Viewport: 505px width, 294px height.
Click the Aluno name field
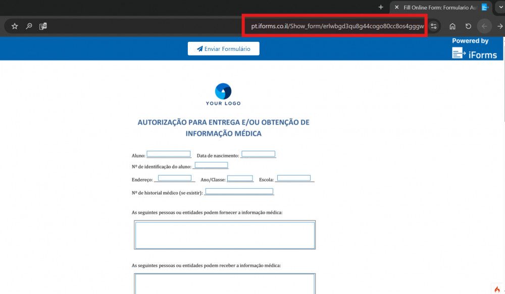point(169,154)
